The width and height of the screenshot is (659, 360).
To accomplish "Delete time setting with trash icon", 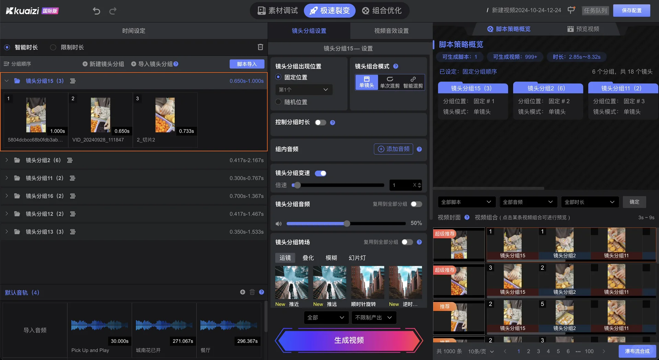I will (261, 47).
